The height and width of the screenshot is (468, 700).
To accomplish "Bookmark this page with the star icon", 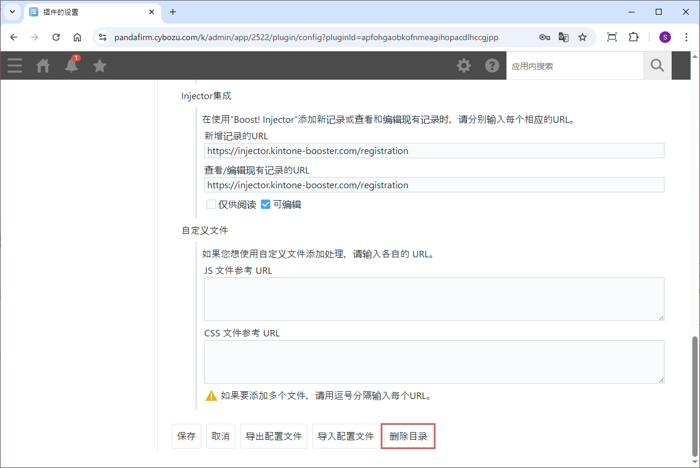I will tap(583, 37).
